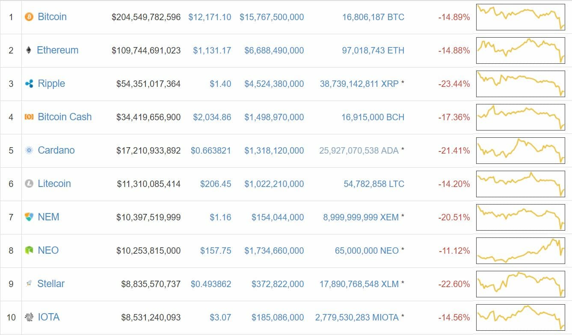Screen dimensions: 572x335
Task: Open the Litecoin price $206.45 link
Action: click(x=216, y=184)
